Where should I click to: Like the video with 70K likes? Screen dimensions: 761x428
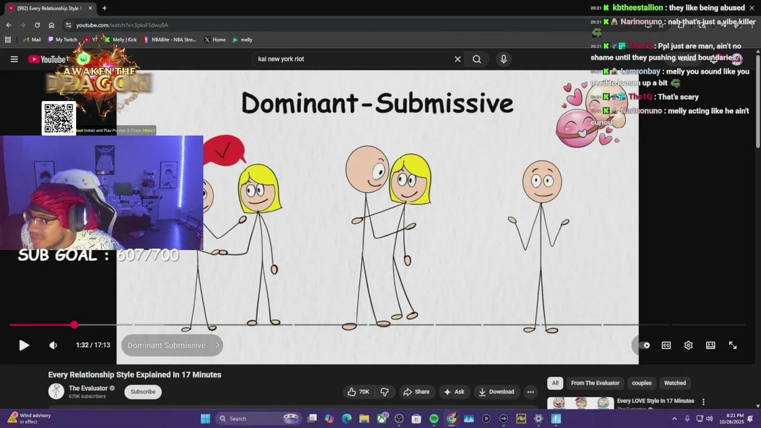point(358,392)
